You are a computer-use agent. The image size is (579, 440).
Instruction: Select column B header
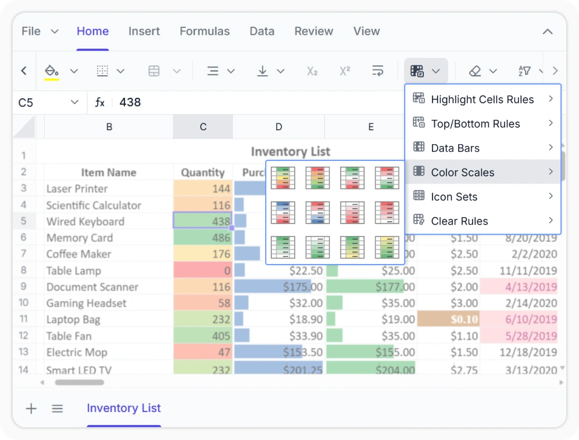(x=109, y=127)
